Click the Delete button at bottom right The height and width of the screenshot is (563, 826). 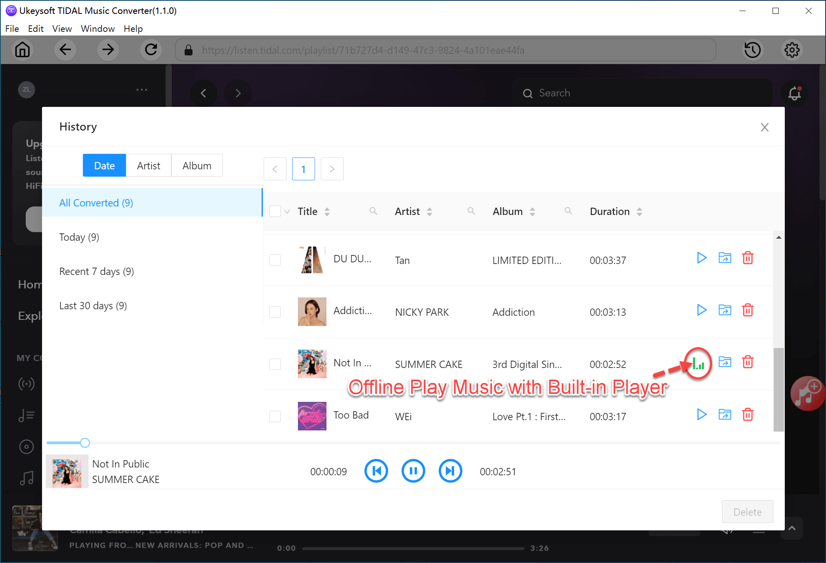click(x=747, y=512)
